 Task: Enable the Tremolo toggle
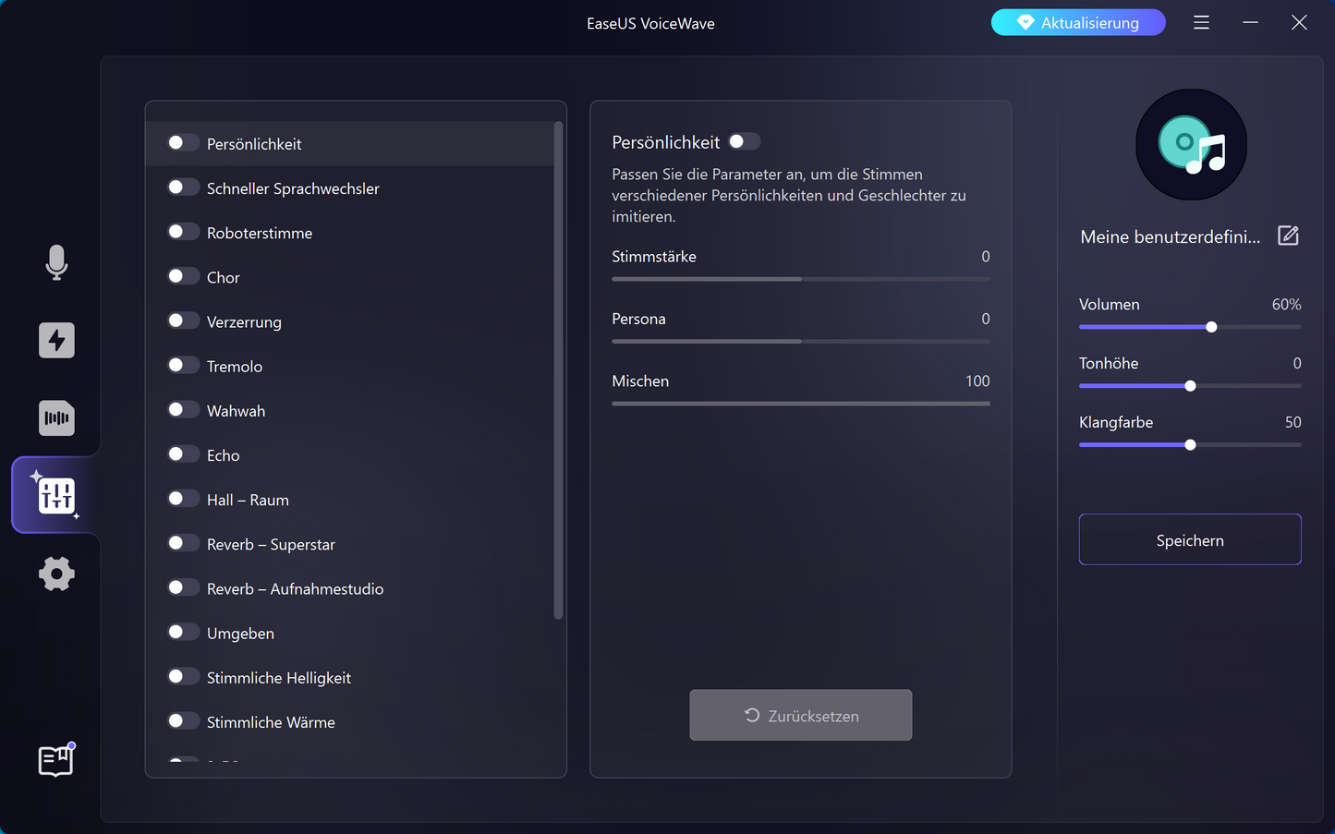(183, 365)
